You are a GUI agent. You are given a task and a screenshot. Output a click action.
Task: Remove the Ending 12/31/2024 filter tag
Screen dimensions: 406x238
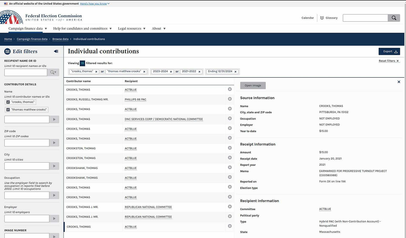[x=235, y=72]
